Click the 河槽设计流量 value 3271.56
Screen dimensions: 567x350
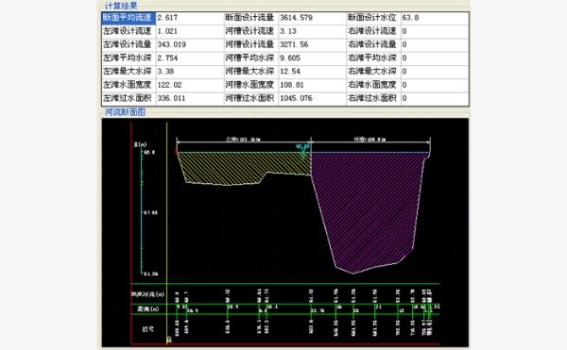tap(294, 44)
